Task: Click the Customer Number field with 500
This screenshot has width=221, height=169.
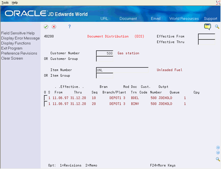Action: pyautogui.click(x=104, y=53)
